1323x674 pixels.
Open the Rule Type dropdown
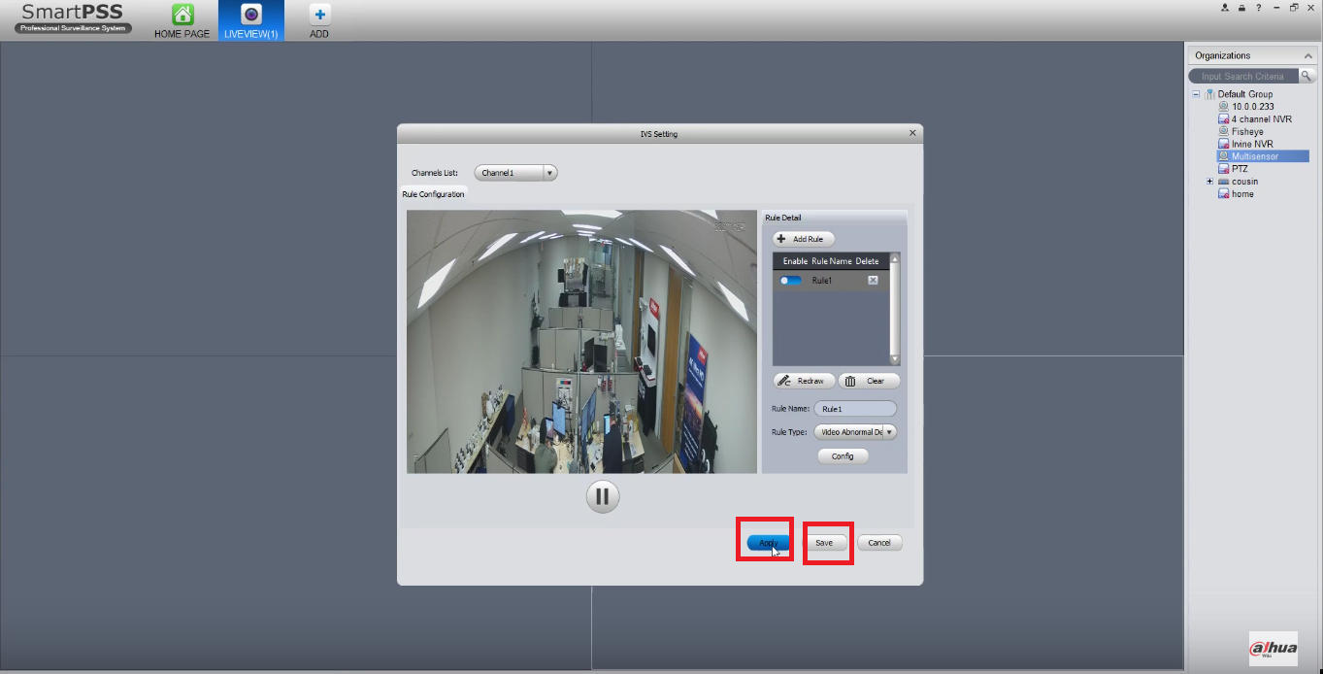pyautogui.click(x=855, y=432)
